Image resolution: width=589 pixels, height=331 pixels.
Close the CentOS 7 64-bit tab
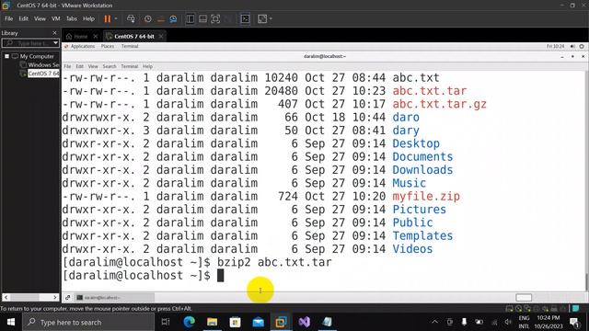click(x=161, y=37)
